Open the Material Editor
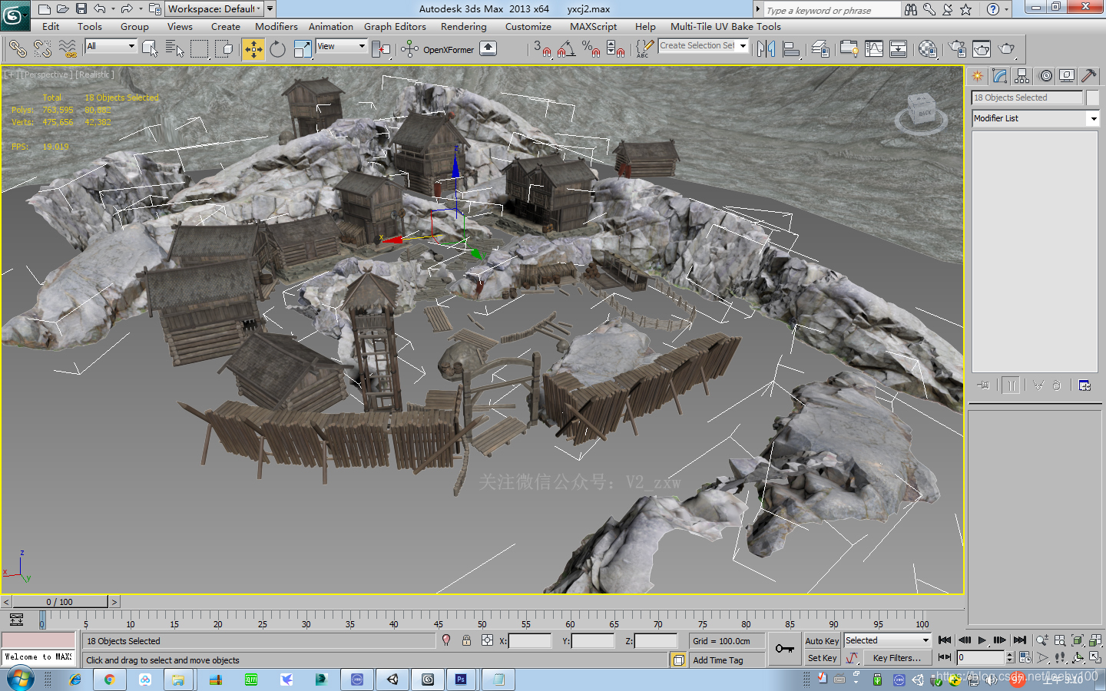Image resolution: width=1106 pixels, height=691 pixels. click(x=928, y=49)
